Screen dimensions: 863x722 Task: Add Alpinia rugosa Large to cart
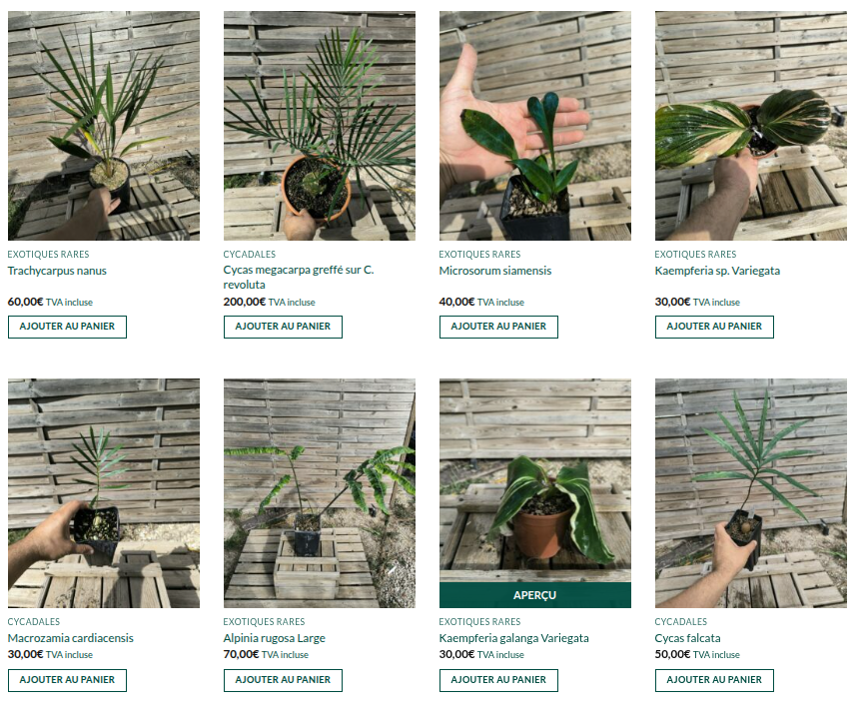(283, 680)
